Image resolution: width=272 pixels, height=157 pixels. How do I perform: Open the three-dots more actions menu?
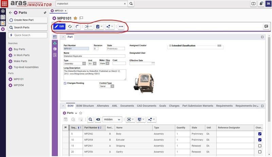pyautogui.click(x=121, y=26)
